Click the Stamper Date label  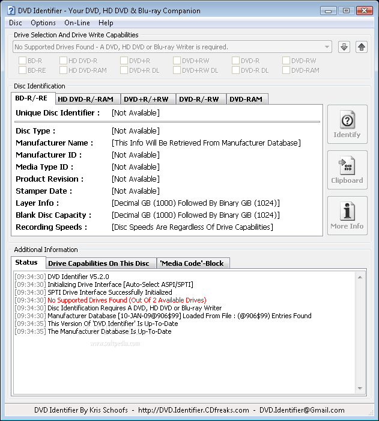coord(44,191)
